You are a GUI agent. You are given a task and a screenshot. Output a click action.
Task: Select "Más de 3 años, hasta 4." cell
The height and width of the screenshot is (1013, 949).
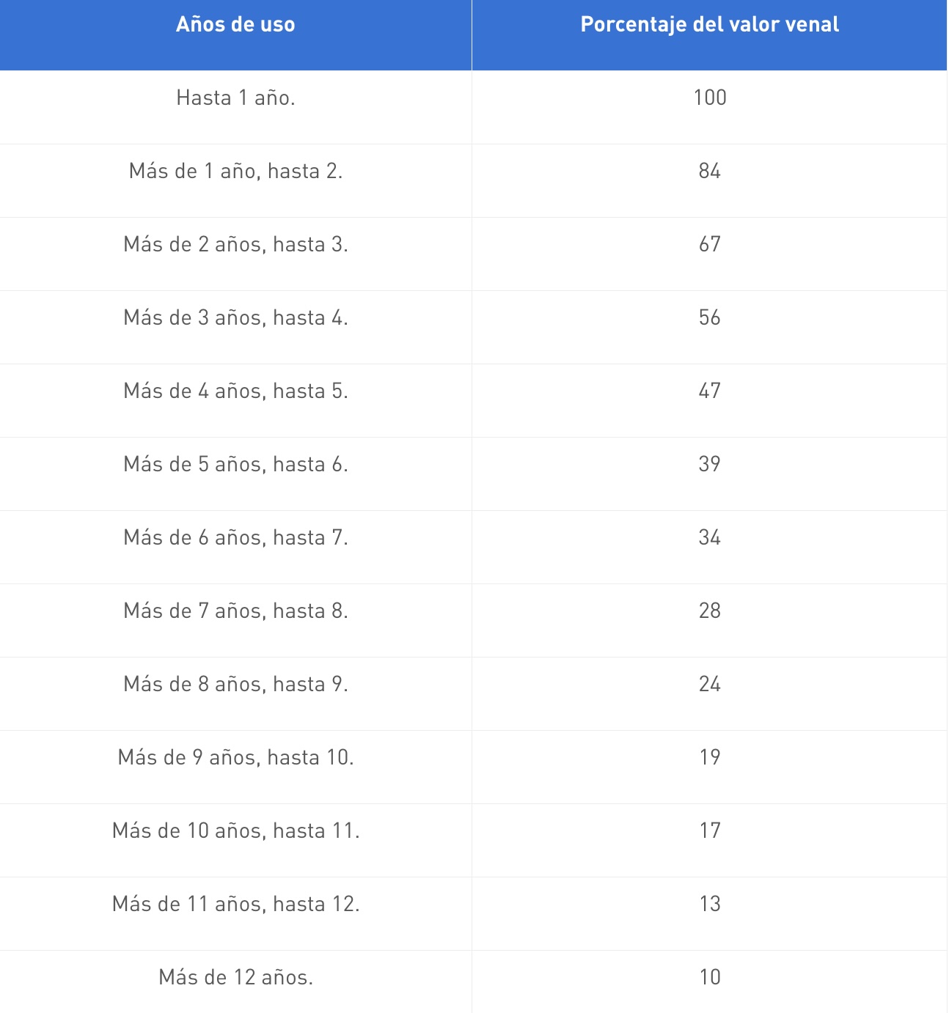[235, 317]
